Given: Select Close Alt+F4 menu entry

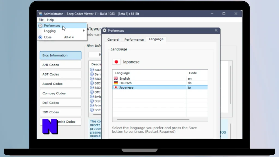Looking at the screenshot, I should [62, 37].
